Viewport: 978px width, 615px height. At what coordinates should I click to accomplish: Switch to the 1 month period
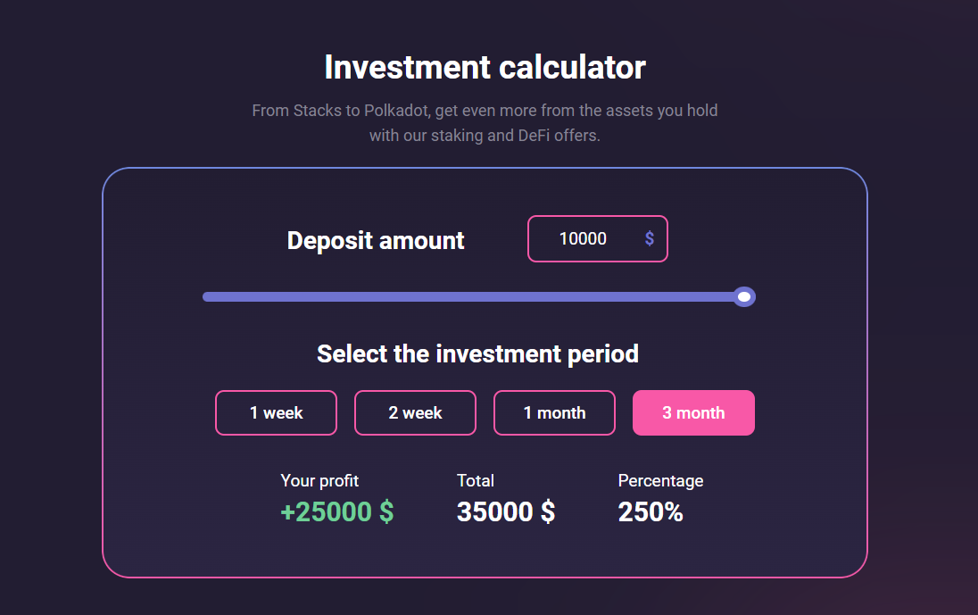point(554,413)
